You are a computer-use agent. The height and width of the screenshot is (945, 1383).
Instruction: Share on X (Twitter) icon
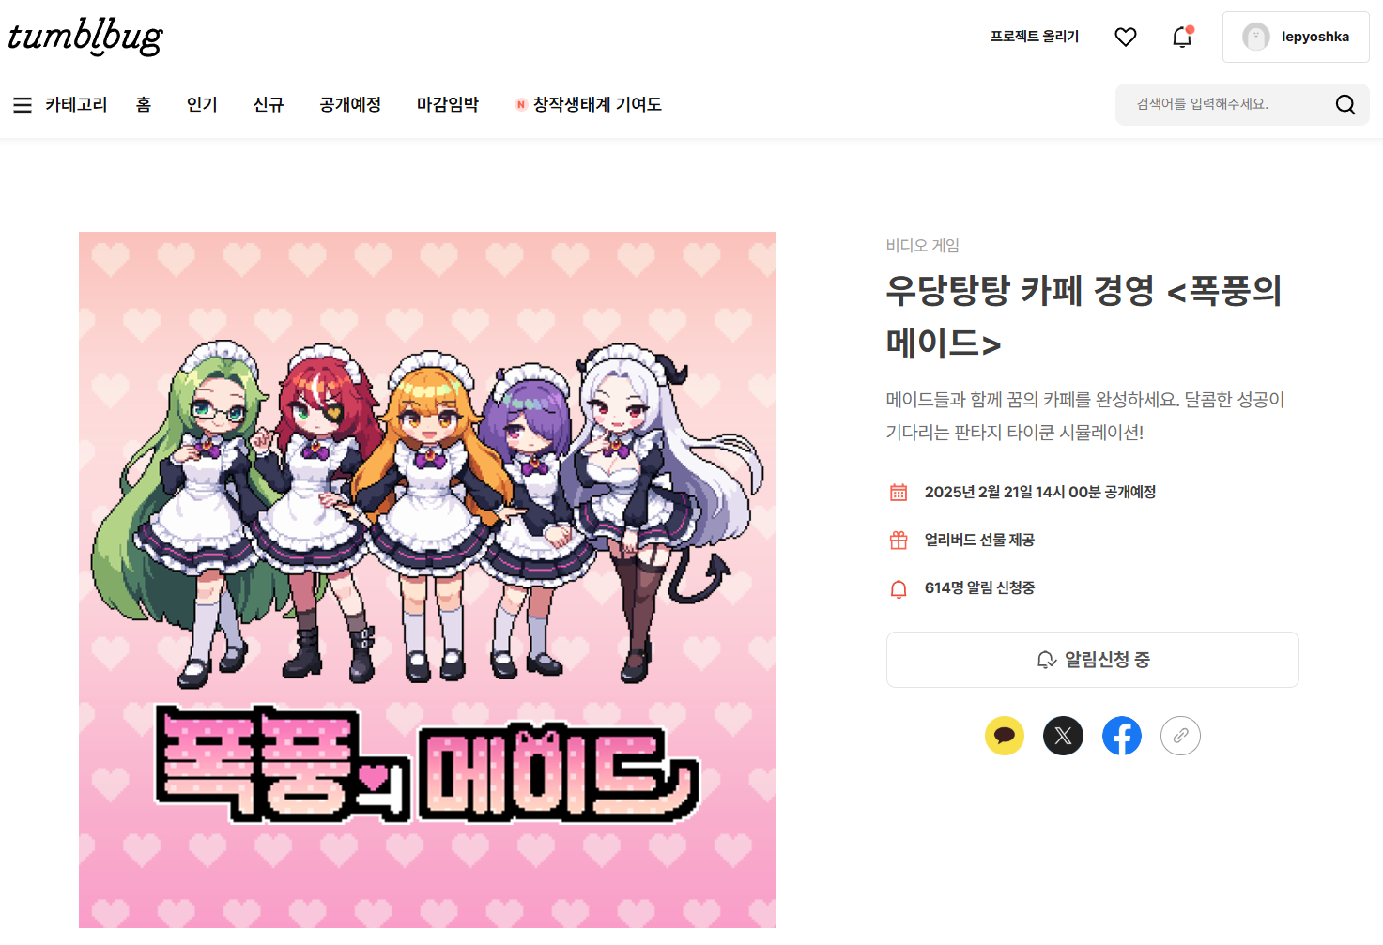(x=1063, y=736)
